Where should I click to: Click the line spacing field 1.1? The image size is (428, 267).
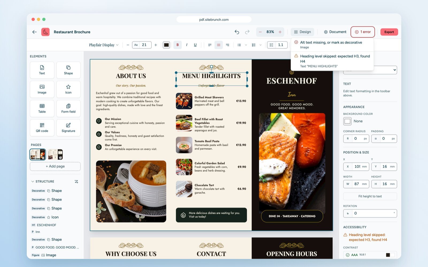click(277, 45)
